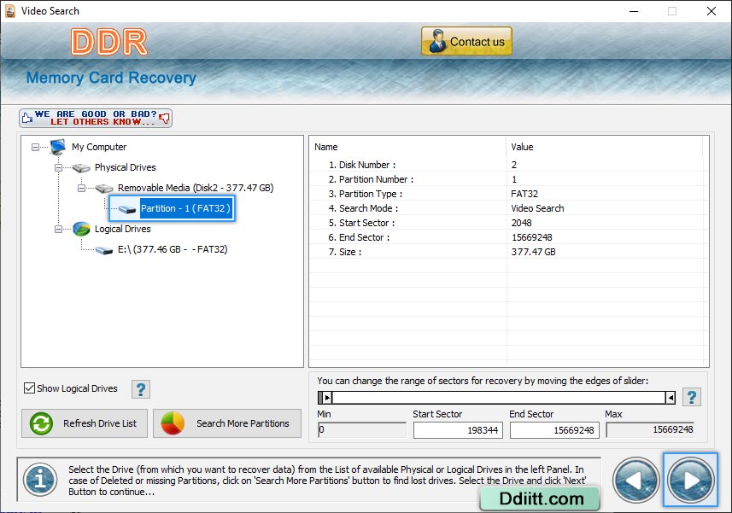732x513 pixels.
Task: Click the Start Sector input field
Action: click(x=458, y=430)
